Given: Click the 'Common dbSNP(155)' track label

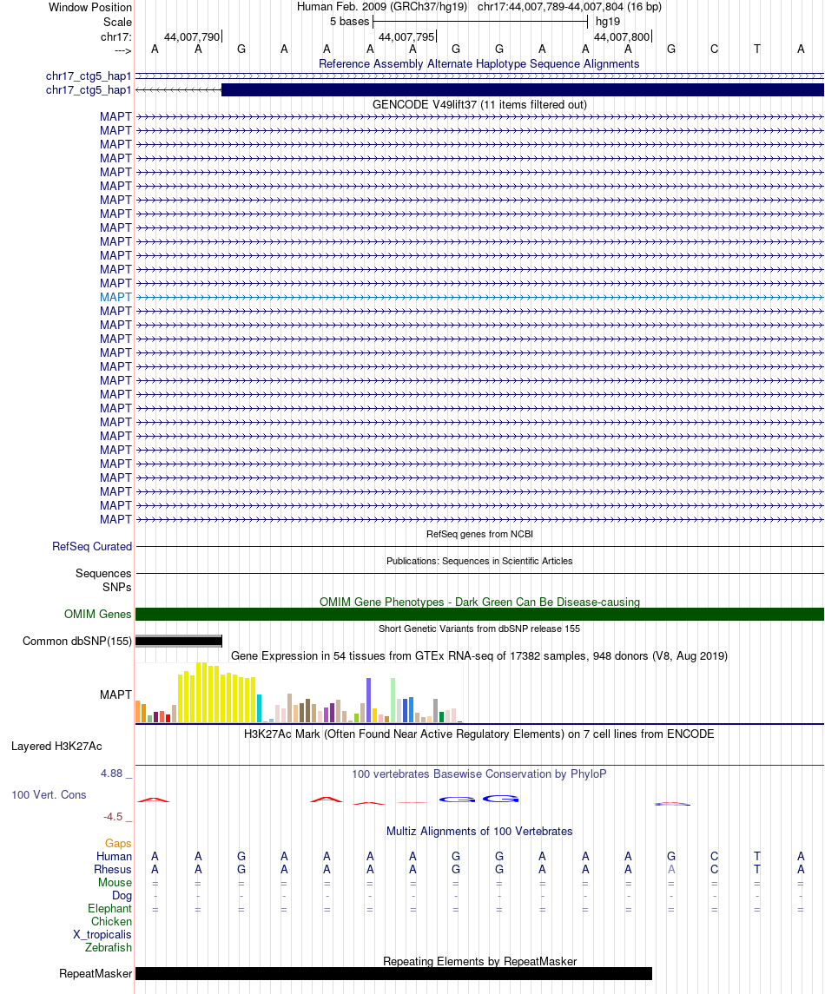Looking at the screenshot, I should tap(77, 642).
